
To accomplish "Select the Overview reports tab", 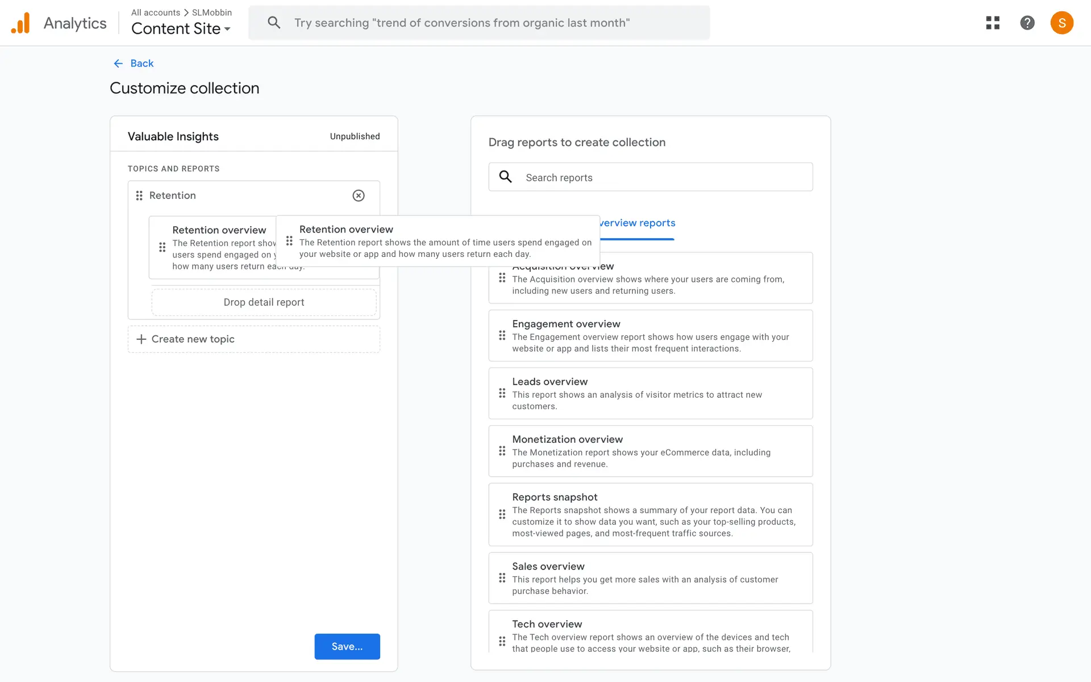I will [637, 223].
